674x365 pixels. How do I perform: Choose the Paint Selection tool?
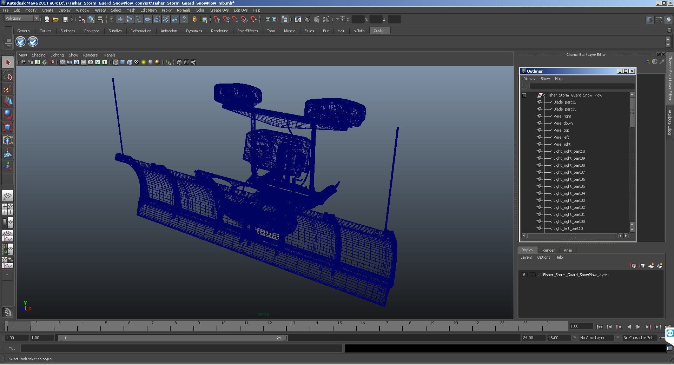[8, 88]
